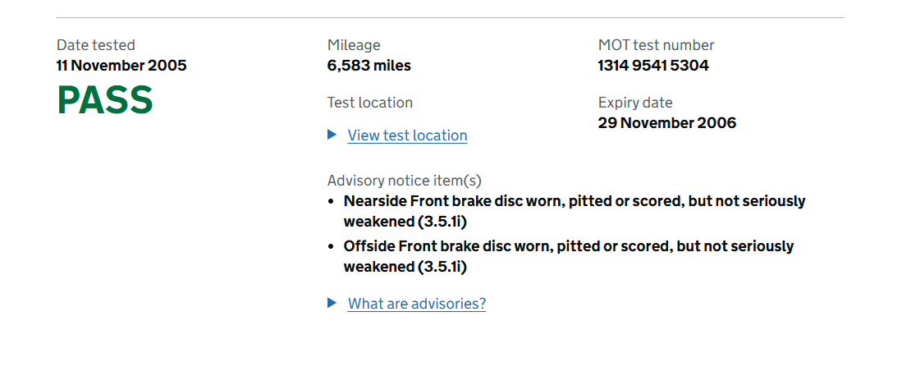Click the horizontal divider line at top
The width and height of the screenshot is (911, 376).
[x=450, y=17]
